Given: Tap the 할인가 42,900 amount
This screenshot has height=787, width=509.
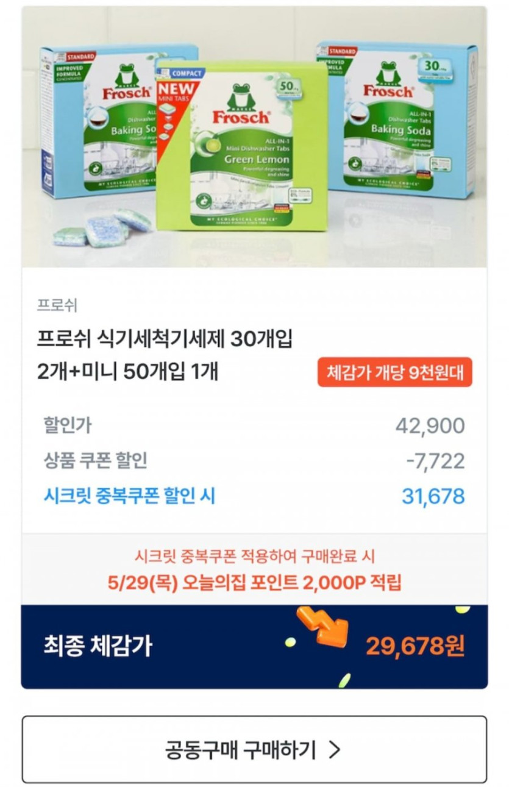Looking at the screenshot, I should pyautogui.click(x=430, y=426).
